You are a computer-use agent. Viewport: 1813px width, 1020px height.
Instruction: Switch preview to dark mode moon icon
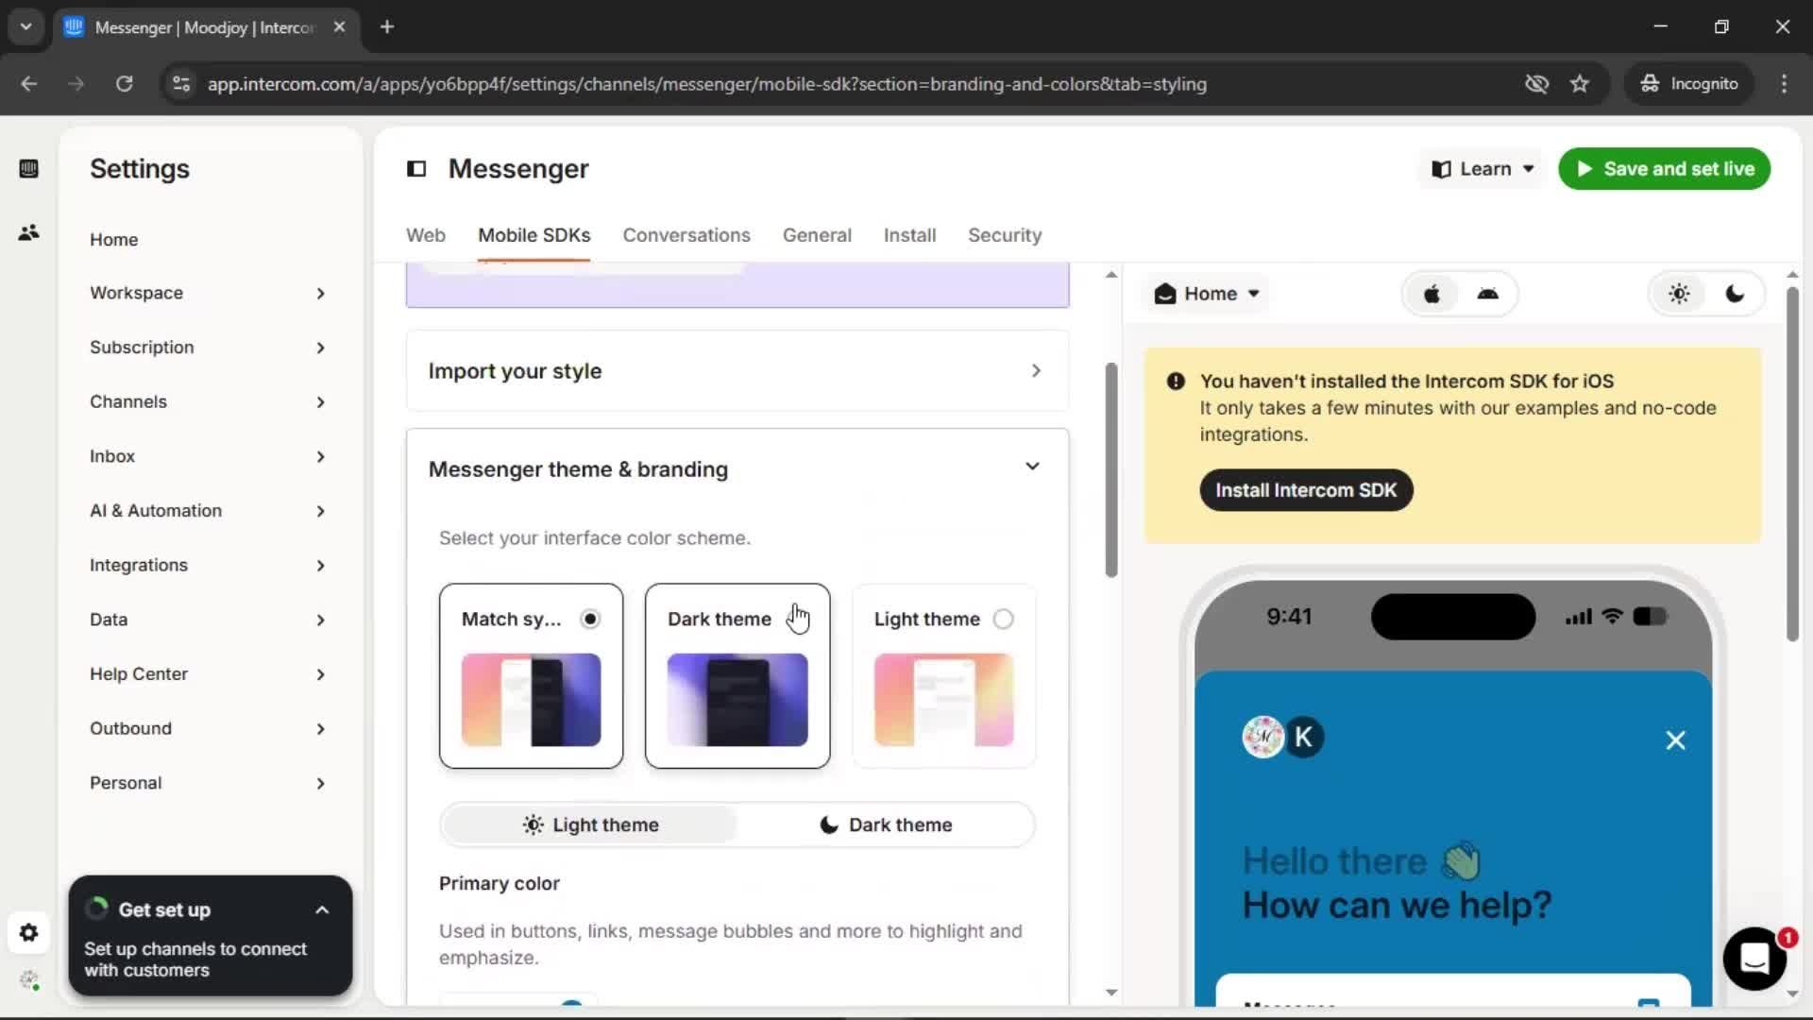pyautogui.click(x=1735, y=294)
